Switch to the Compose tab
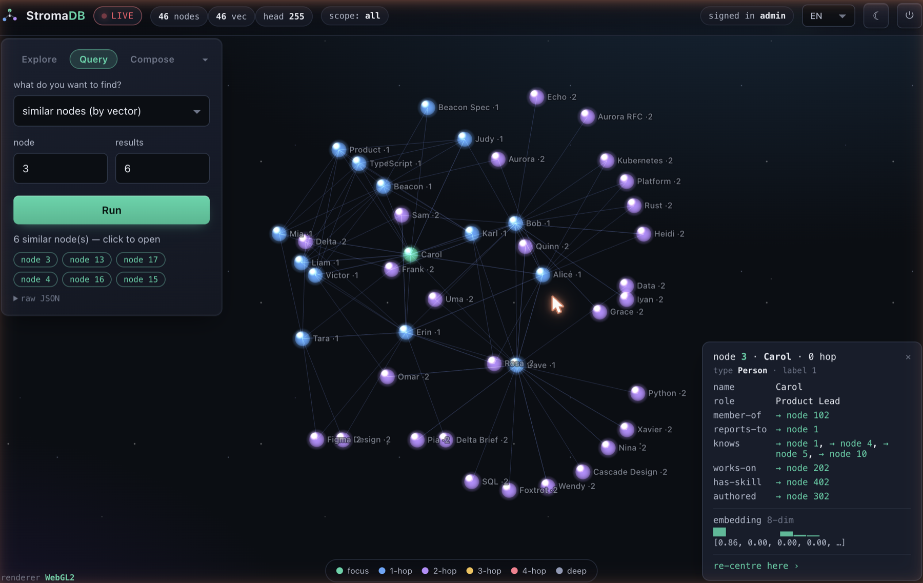Image resolution: width=923 pixels, height=583 pixels. tap(152, 59)
